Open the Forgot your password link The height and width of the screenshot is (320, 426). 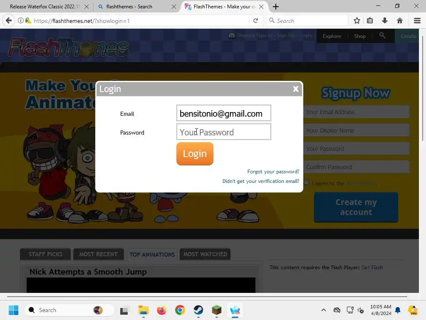coord(273,172)
